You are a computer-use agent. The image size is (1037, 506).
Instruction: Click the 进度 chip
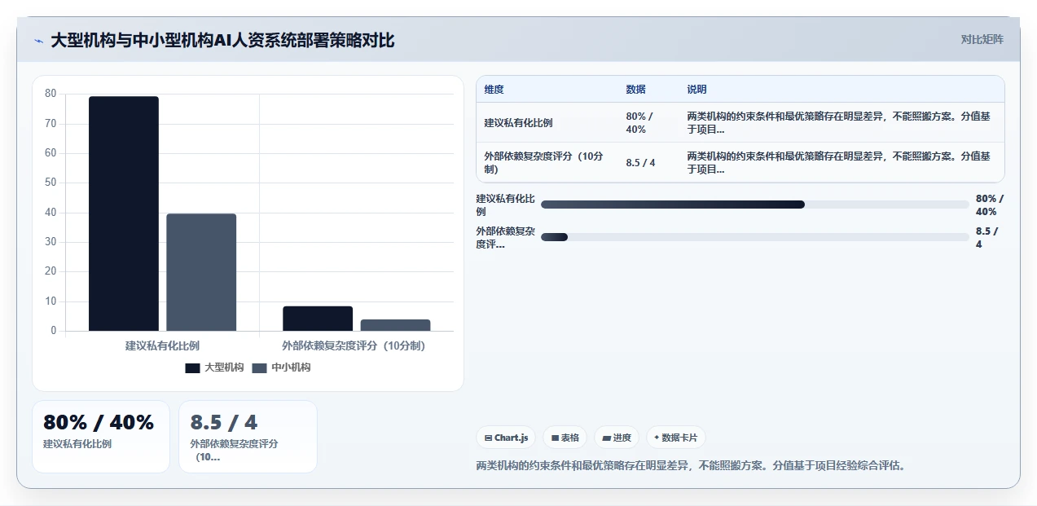click(617, 438)
